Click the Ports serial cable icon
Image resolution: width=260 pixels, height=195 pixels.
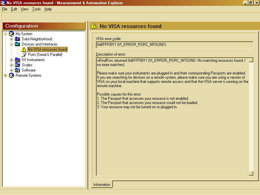point(24,55)
